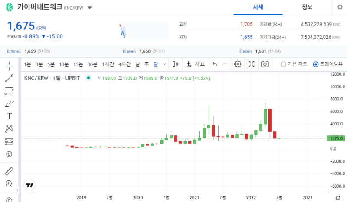Viewport: 347px width, 202px height.
Task: Choose the daily 날 interval
Action: (137, 64)
